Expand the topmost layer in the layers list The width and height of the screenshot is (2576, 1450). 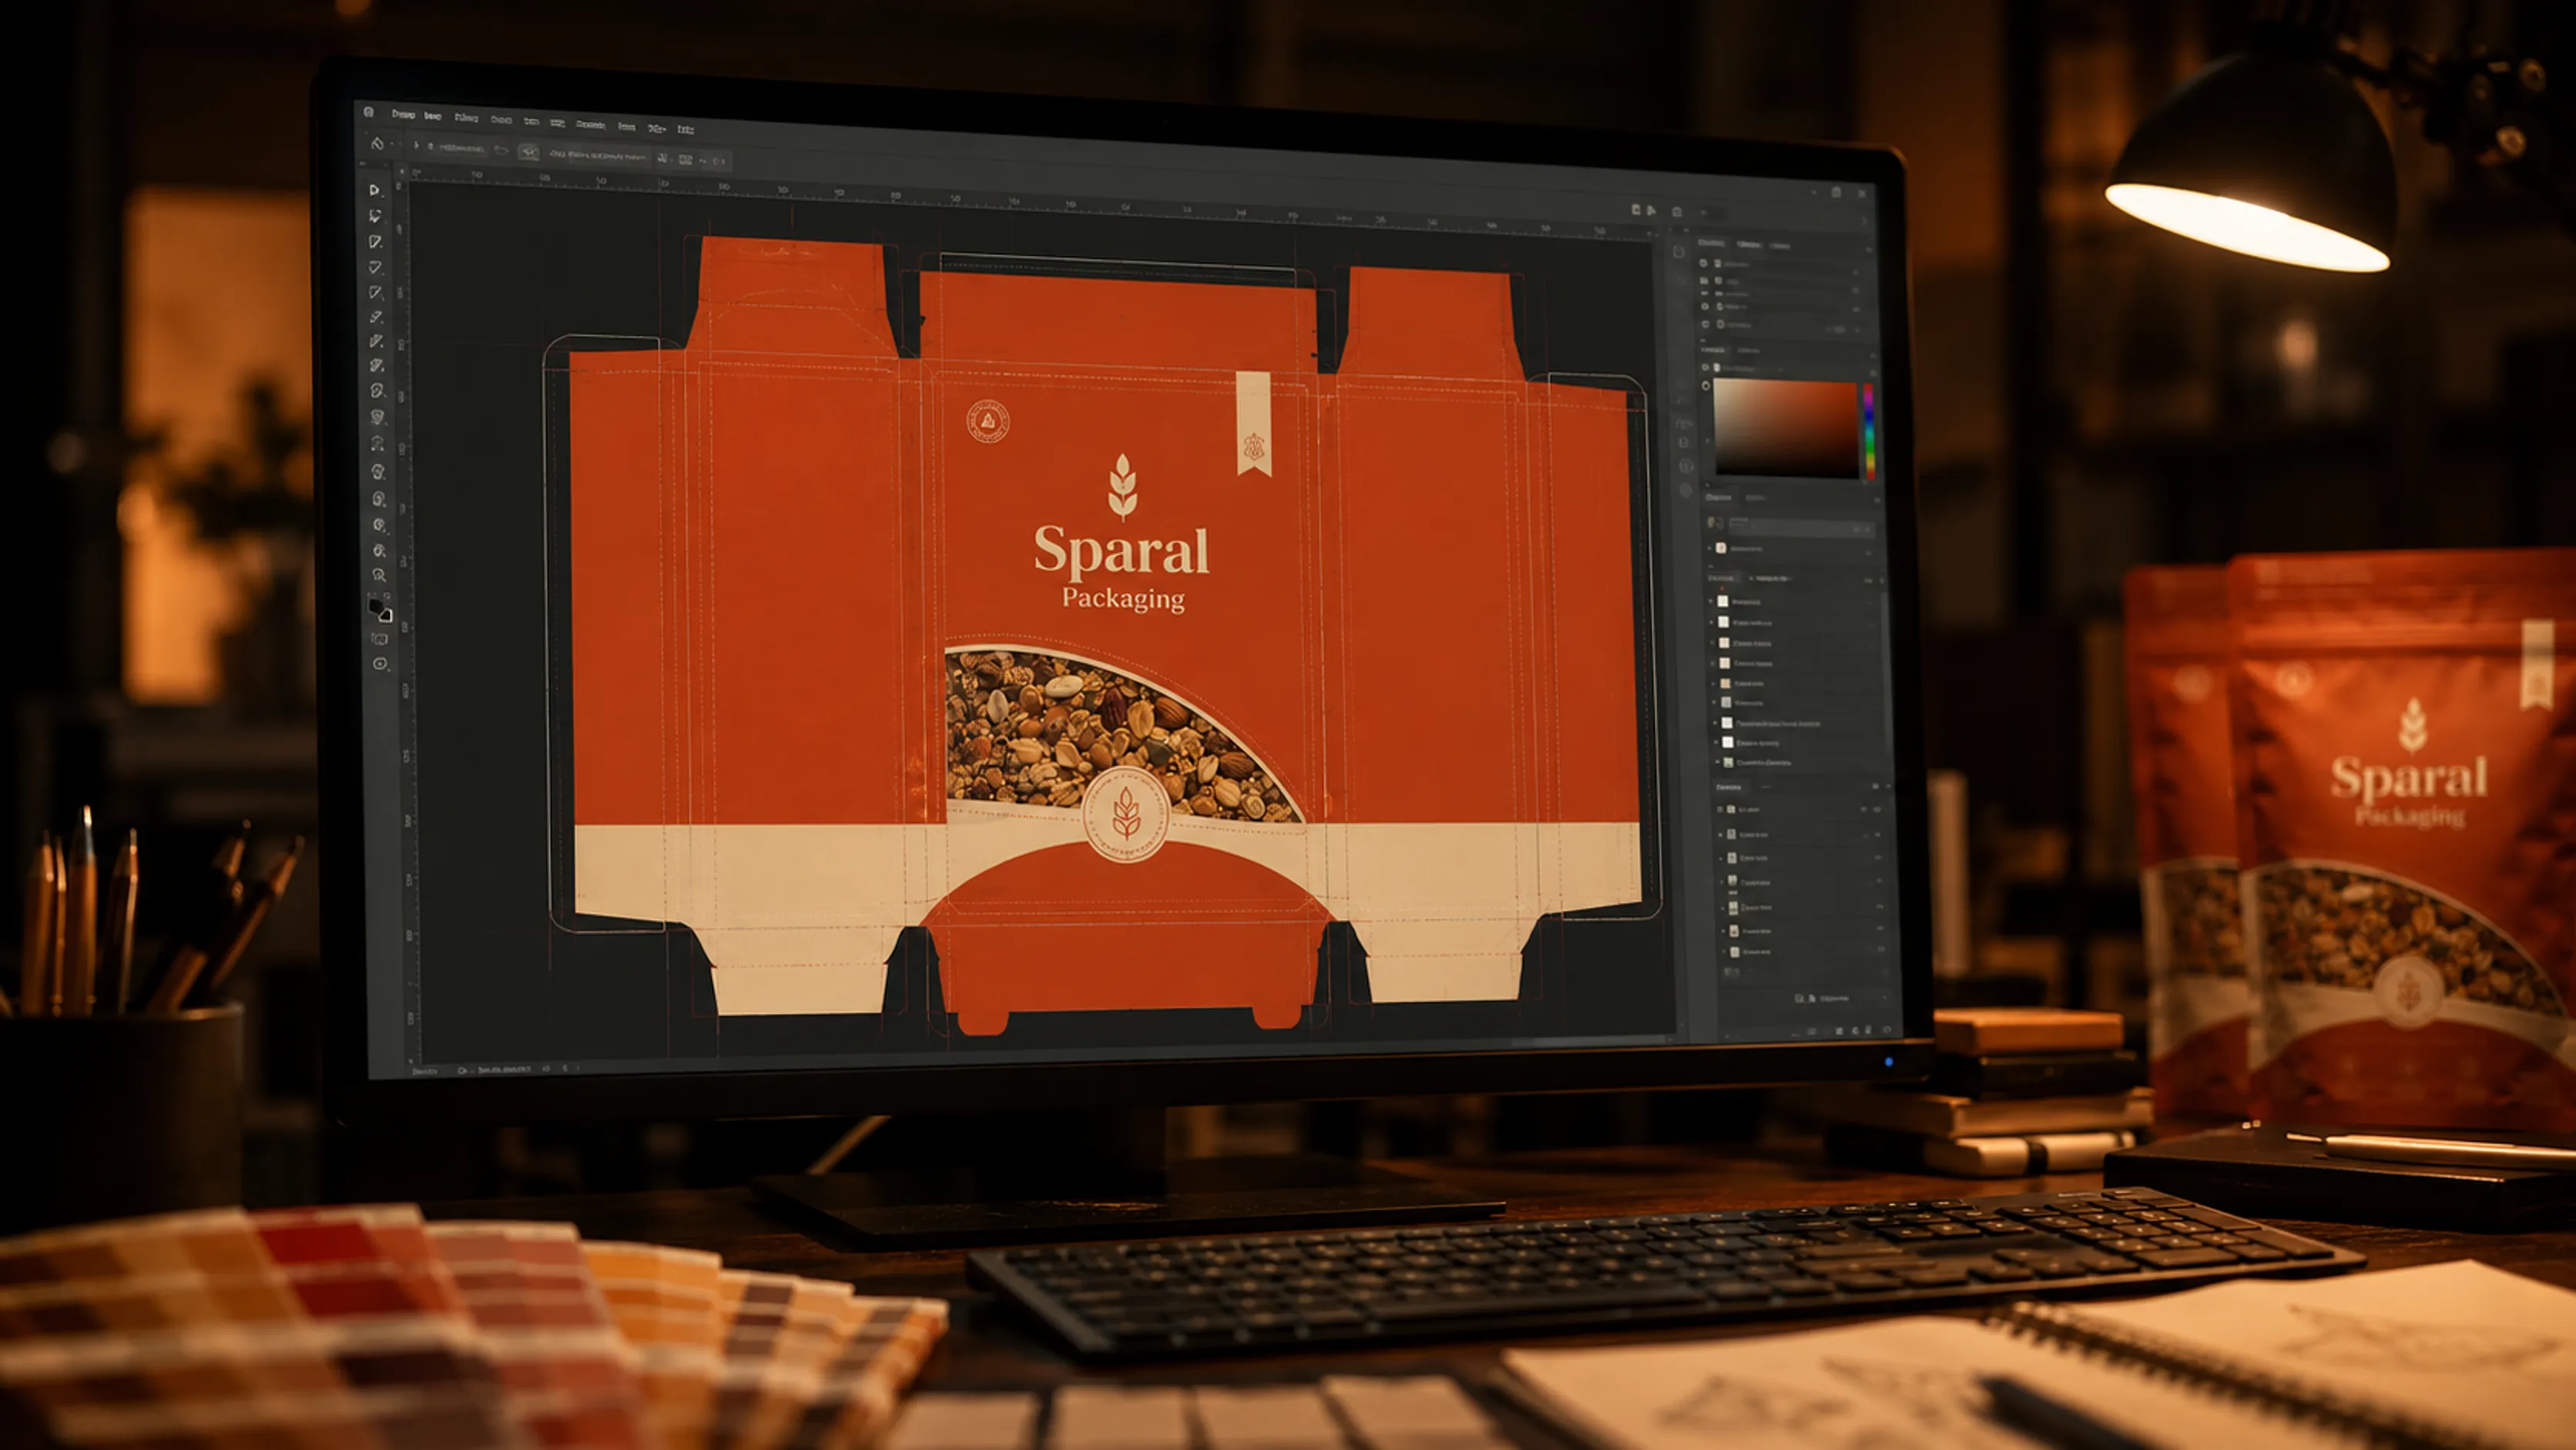tap(1711, 601)
